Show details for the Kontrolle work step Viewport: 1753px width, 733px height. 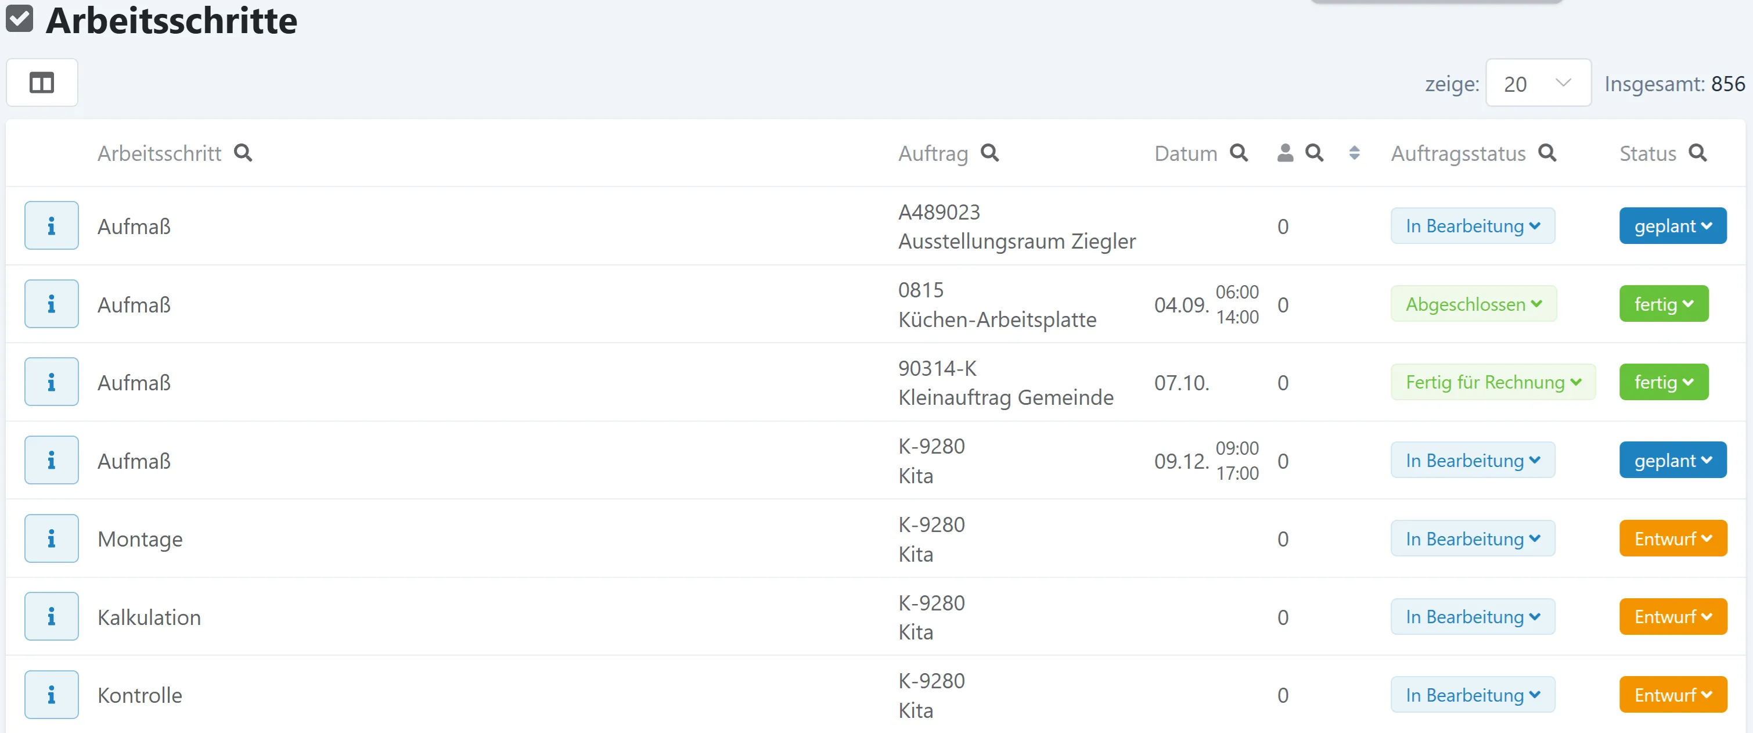coord(51,694)
